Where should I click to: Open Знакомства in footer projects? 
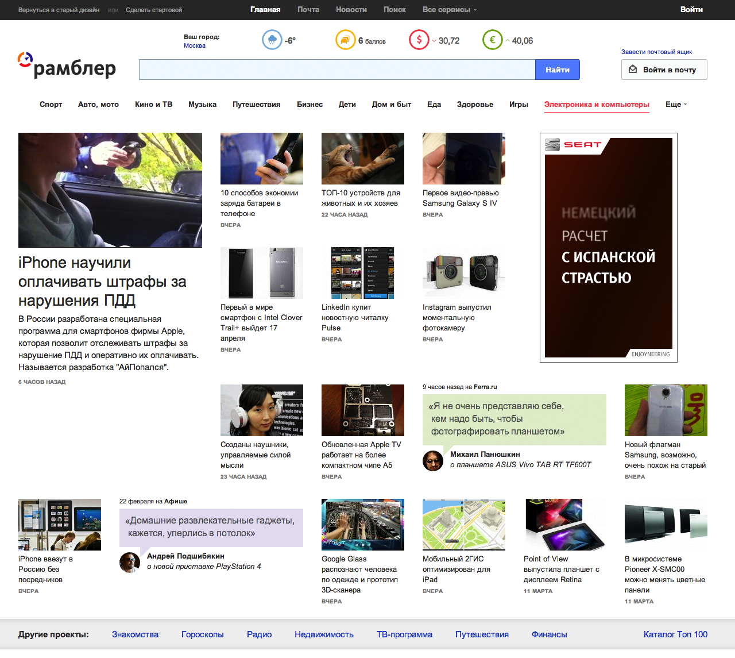[x=135, y=634]
